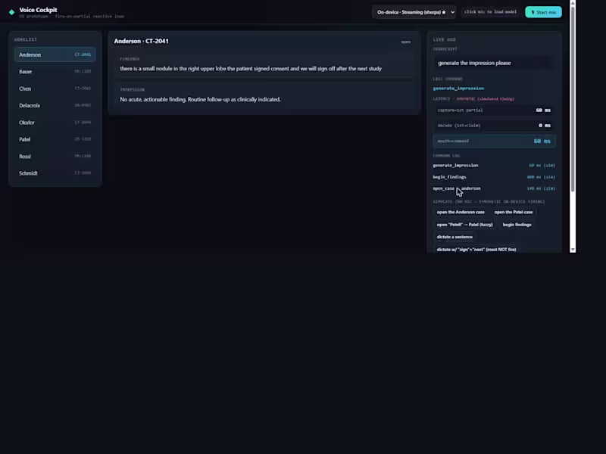606x454 pixels.
Task: Open the Delacroix case in worklist
Action: pyautogui.click(x=55, y=105)
